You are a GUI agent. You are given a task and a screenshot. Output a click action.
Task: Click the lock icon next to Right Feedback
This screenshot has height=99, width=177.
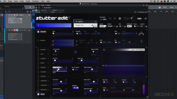pyautogui.click(x=98, y=67)
